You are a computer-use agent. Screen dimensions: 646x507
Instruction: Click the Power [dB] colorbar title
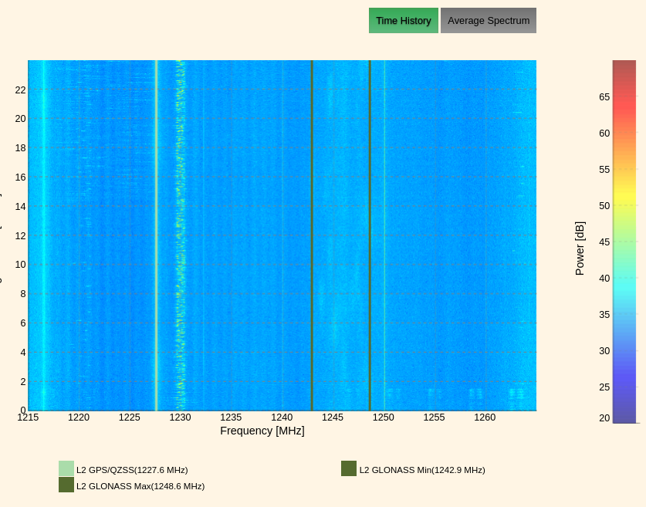coord(580,248)
